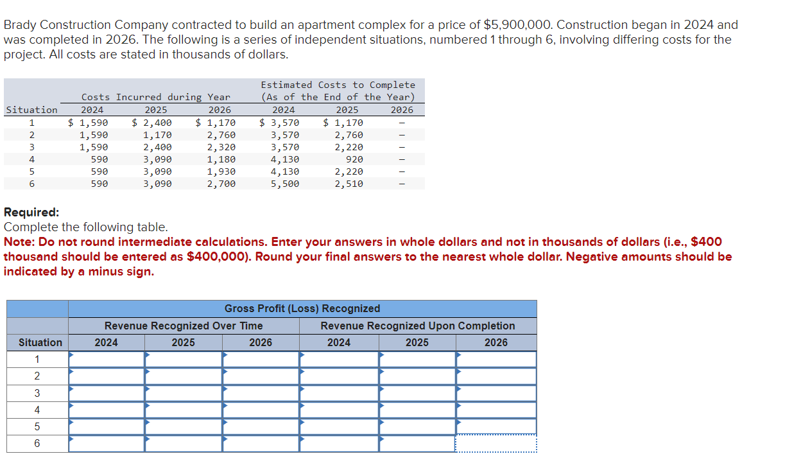Image resolution: width=810 pixels, height=472 pixels.
Task: Click Situation 2's 2025 over-time input cell
Action: tap(183, 376)
